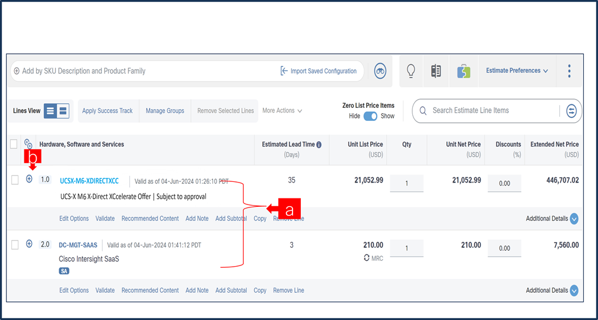
Task: Click Validate for DC-MGT-SAAS line
Action: pos(105,290)
